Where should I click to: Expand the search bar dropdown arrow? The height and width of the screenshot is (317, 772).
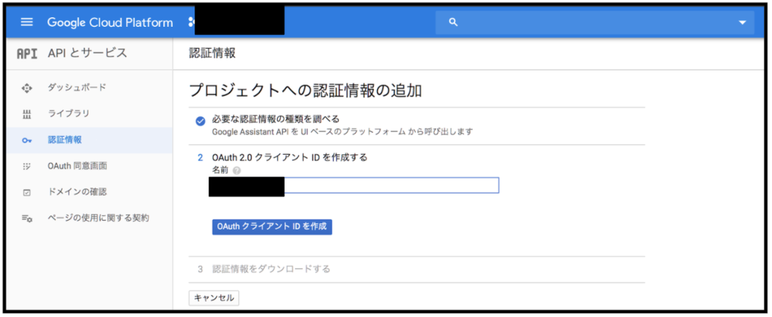click(x=742, y=22)
